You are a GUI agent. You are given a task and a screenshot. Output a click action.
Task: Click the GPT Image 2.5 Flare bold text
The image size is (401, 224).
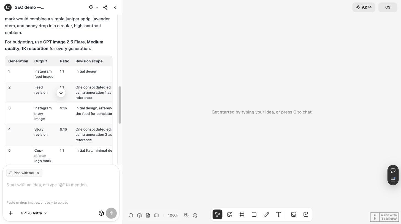point(64,42)
